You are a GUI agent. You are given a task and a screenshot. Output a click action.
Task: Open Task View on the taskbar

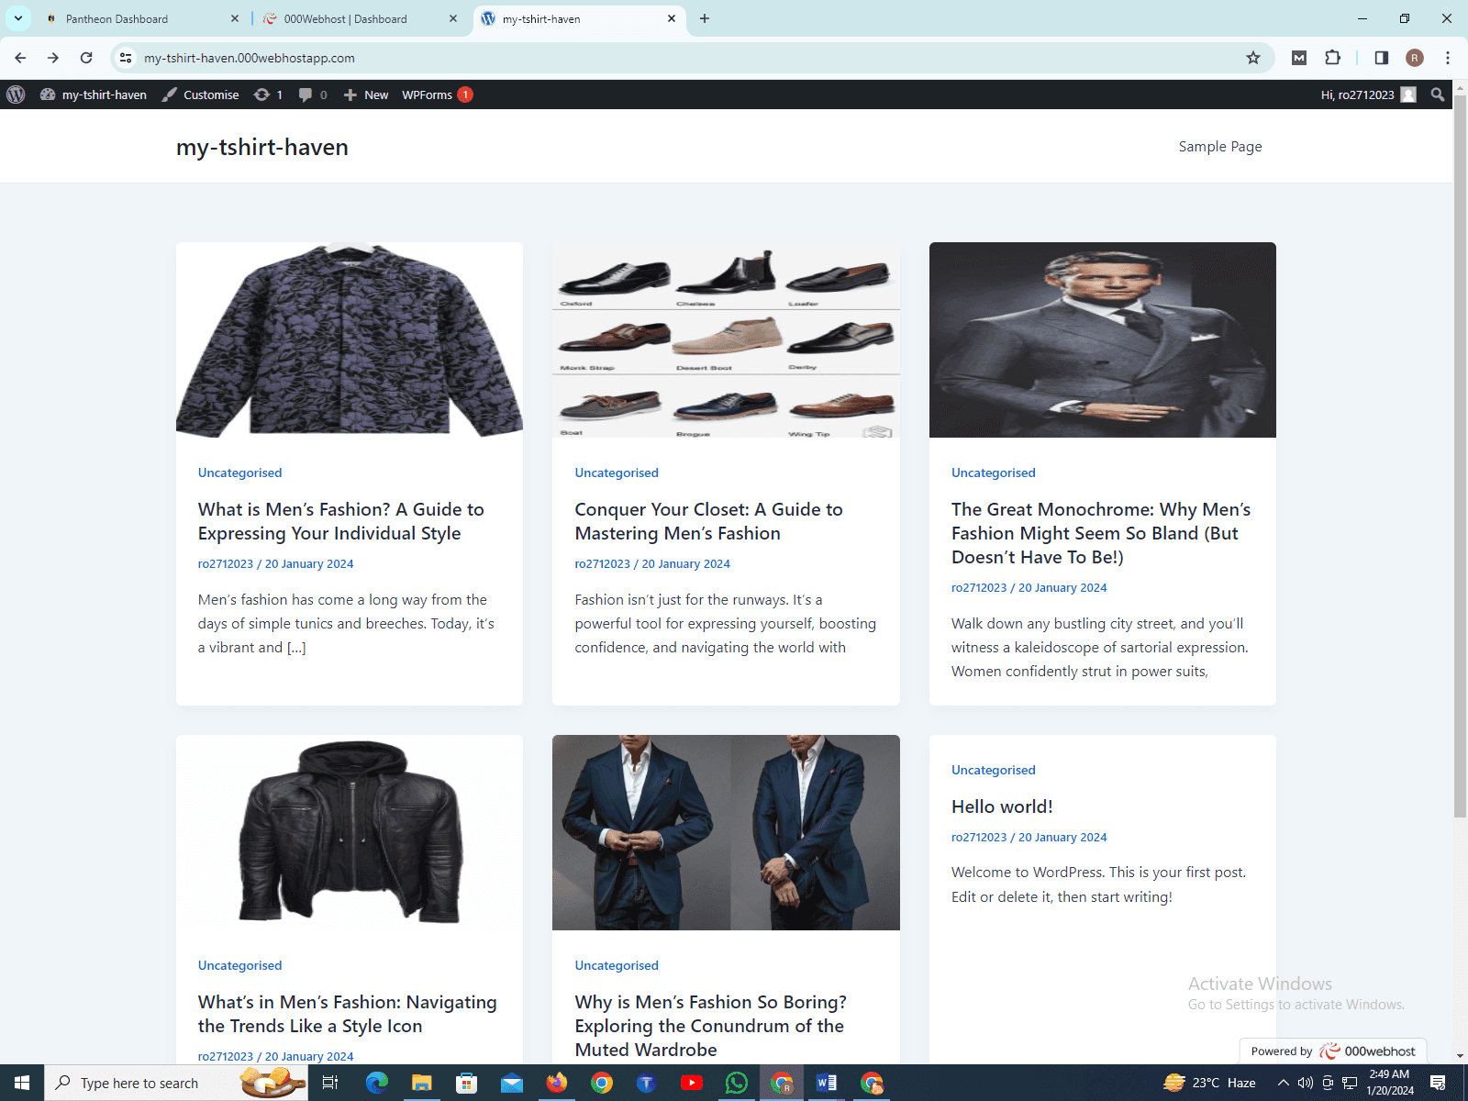330,1083
